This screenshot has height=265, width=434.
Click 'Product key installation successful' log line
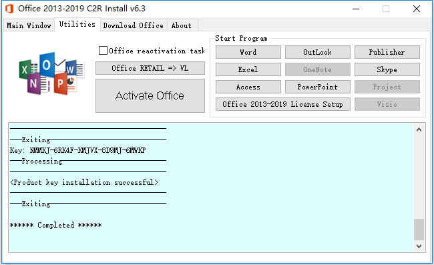(84, 183)
